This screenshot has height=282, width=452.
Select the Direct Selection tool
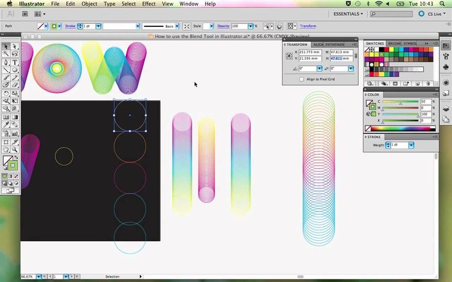click(x=15, y=47)
